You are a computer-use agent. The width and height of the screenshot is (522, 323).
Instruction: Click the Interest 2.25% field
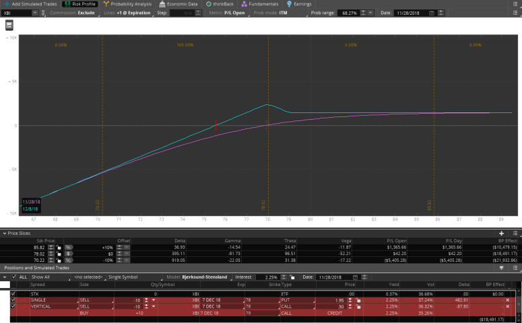coord(267,277)
